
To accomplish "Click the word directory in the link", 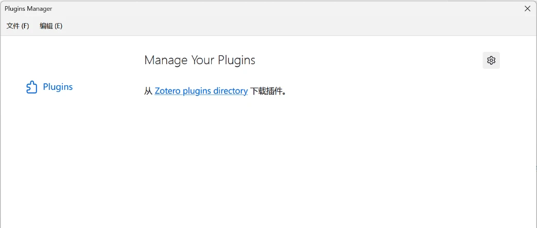I will [230, 91].
